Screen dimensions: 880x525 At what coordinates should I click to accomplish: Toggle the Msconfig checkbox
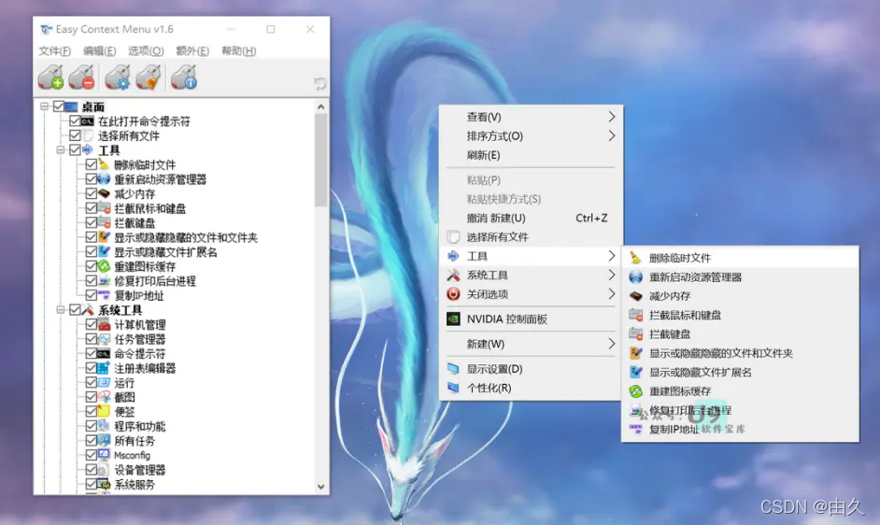click(x=91, y=455)
